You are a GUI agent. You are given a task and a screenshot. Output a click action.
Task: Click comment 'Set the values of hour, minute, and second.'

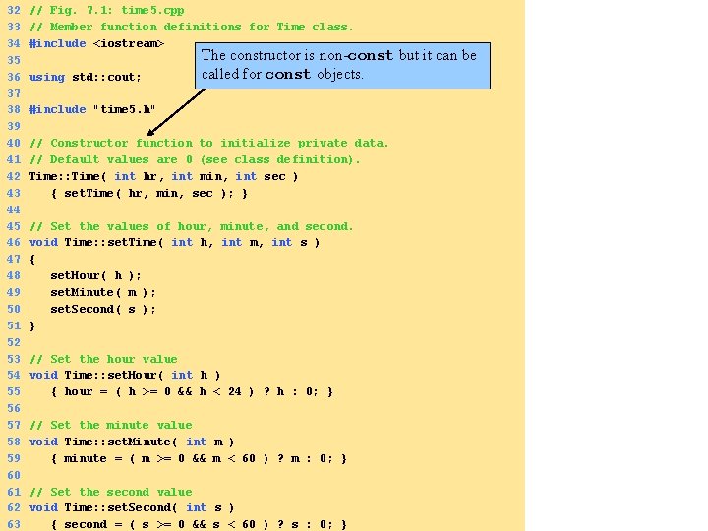point(202,226)
